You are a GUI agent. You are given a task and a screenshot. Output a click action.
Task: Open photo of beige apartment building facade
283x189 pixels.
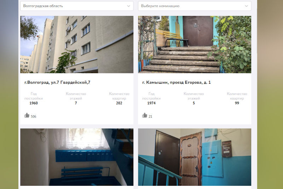pos(77,45)
